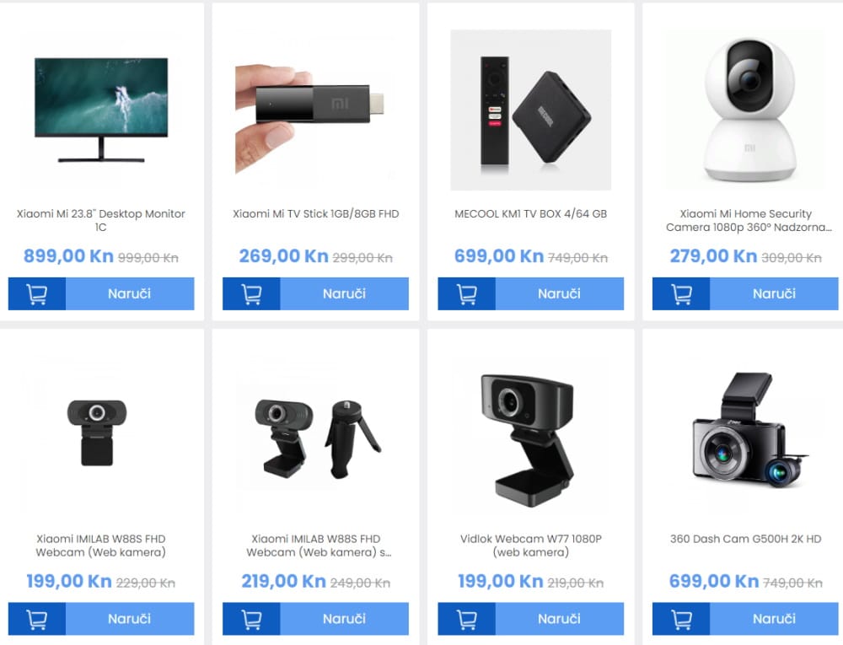Click cart icon for Vidlok Webcam W77
This screenshot has width=843, height=645.
click(x=466, y=619)
